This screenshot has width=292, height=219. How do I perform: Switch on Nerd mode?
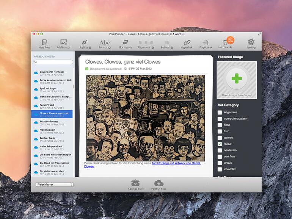click(x=225, y=44)
